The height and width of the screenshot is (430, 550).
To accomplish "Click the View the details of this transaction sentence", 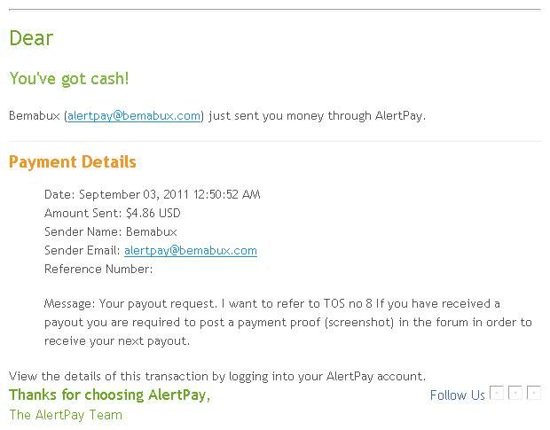I will click(217, 377).
